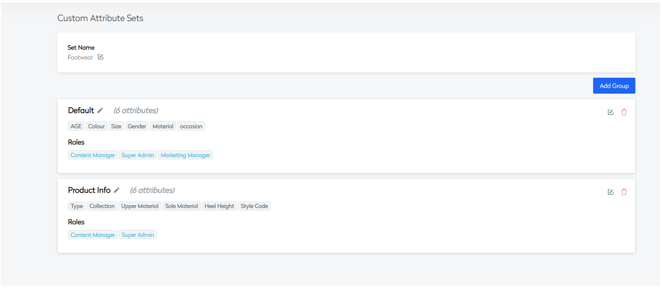Click Product Info's (6 attributes) count
The image size is (662, 288).
(152, 190)
